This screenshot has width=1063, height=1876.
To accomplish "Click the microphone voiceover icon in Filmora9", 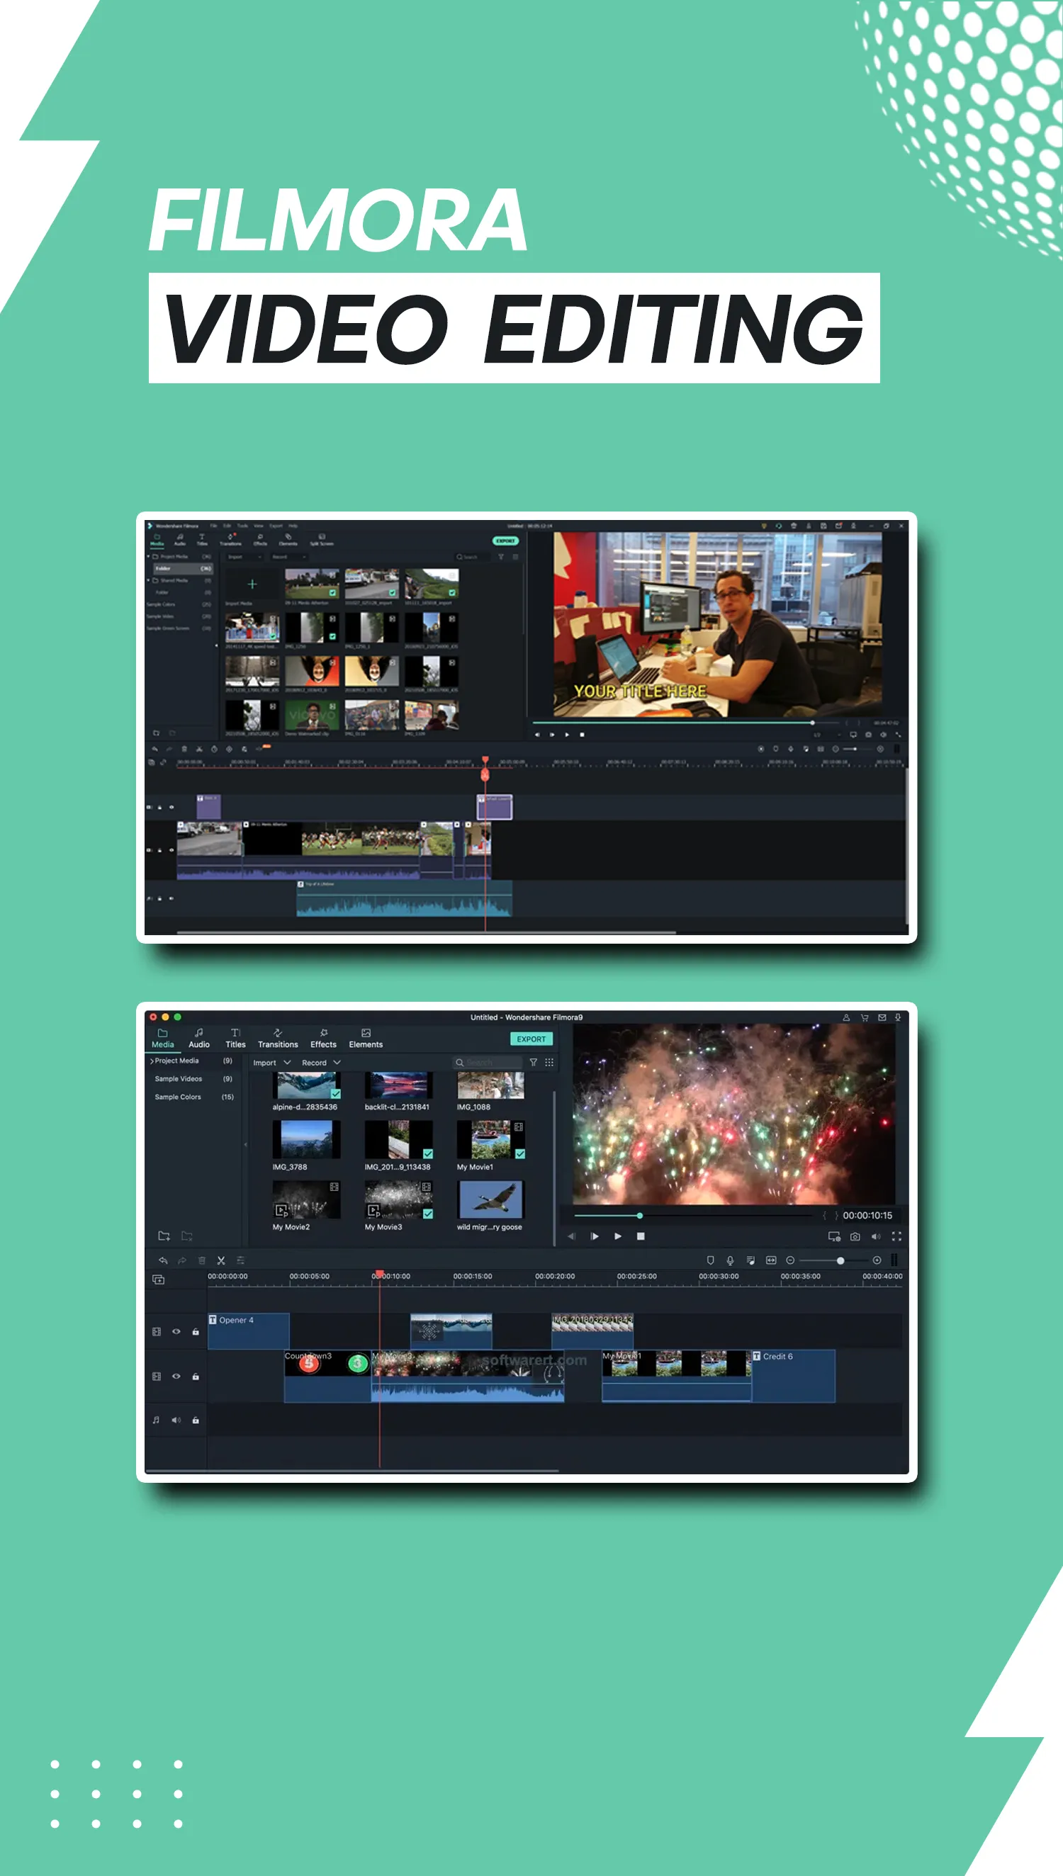I will 730,1260.
